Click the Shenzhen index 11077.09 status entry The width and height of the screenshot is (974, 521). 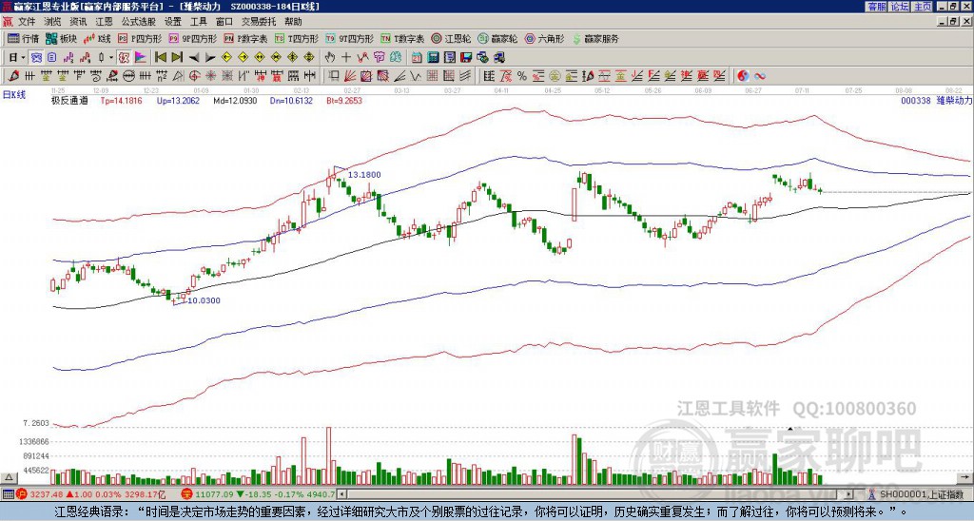(259, 494)
